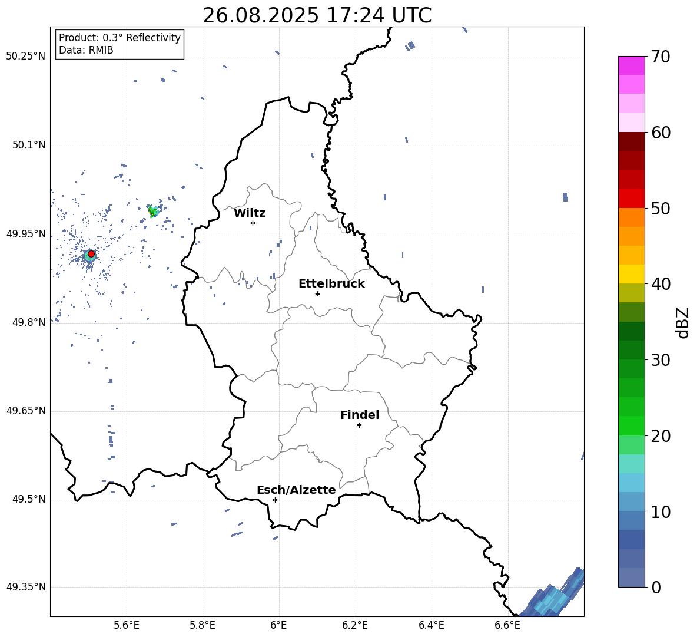Click the 49.95°N latitude label
697x637 pixels.
pos(26,234)
